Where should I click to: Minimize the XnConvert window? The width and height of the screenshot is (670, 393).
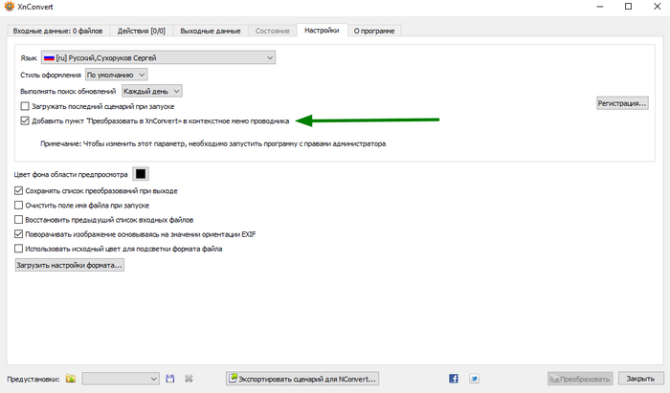coord(600,7)
